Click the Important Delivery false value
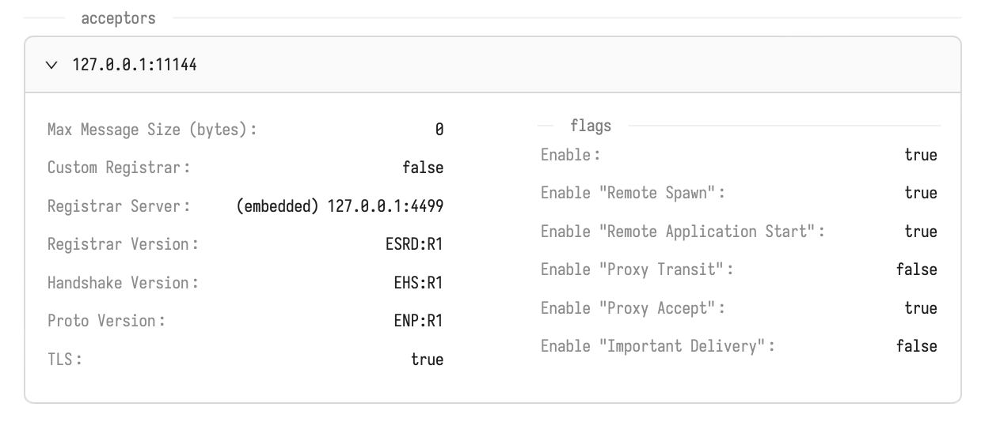Image resolution: width=985 pixels, height=422 pixels. [x=916, y=346]
